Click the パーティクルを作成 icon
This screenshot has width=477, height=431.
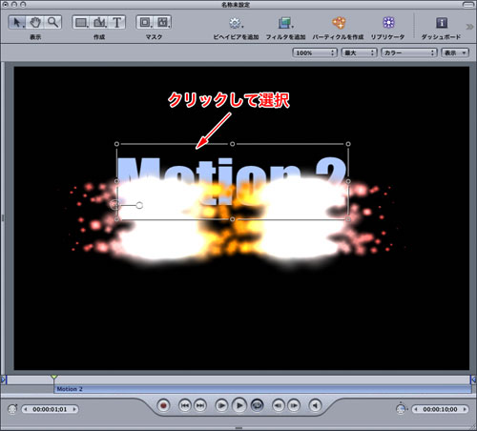coord(339,23)
